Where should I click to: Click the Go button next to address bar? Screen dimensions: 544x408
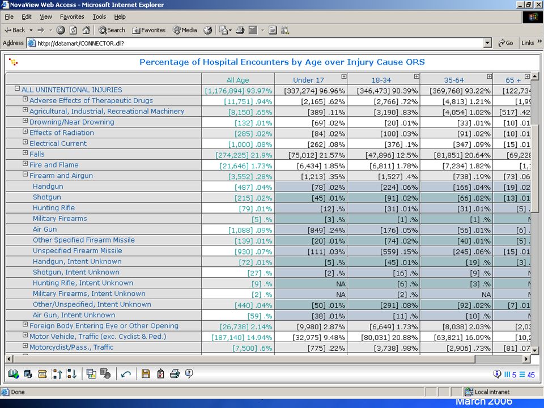[505, 43]
